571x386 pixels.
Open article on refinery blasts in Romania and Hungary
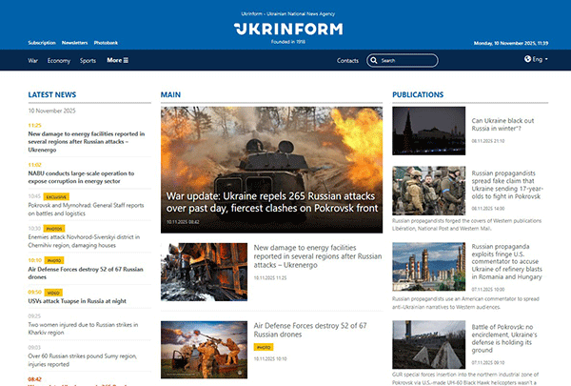507,261
